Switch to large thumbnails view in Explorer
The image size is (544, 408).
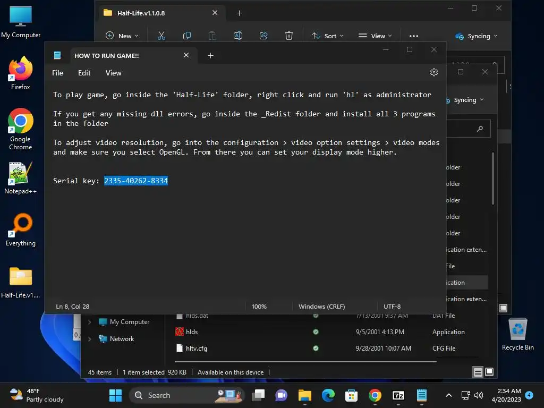click(489, 372)
